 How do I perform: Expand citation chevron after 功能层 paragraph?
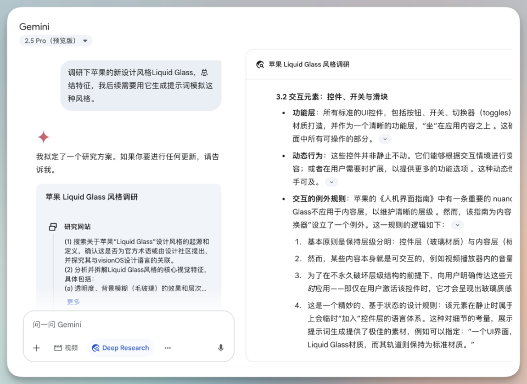pos(385,139)
